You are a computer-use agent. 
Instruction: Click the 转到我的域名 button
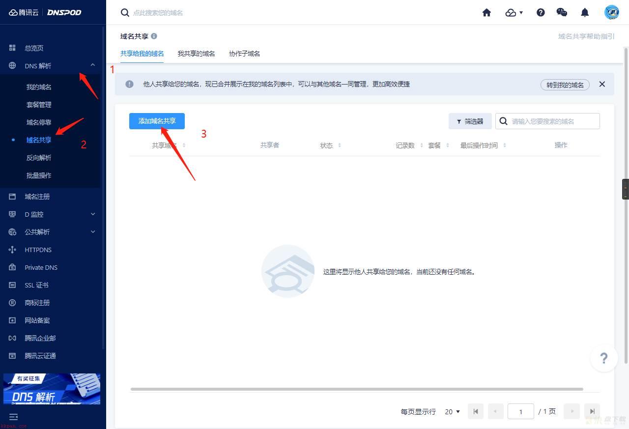coord(565,85)
